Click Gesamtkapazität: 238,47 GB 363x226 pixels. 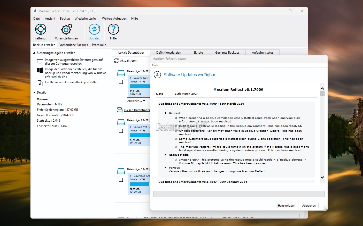pos(56,115)
